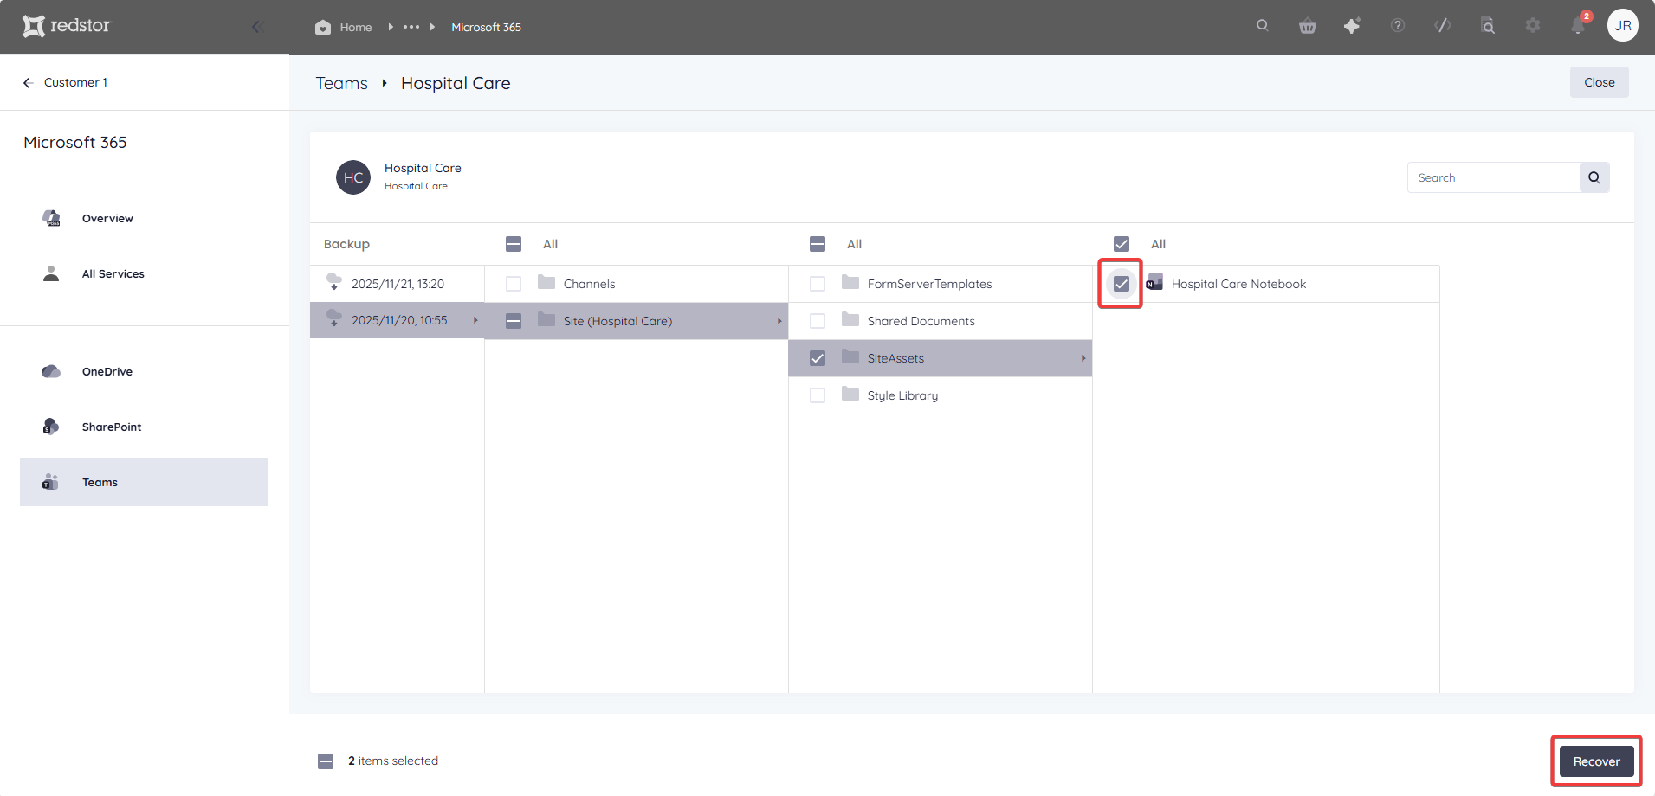Open the Channels folder row
The width and height of the screenshot is (1655, 796).
pos(637,284)
